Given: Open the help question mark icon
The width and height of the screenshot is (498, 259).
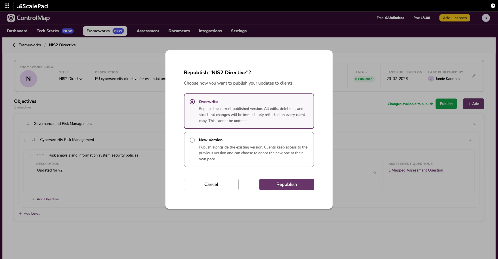Looking at the screenshot, I should click(x=493, y=6).
